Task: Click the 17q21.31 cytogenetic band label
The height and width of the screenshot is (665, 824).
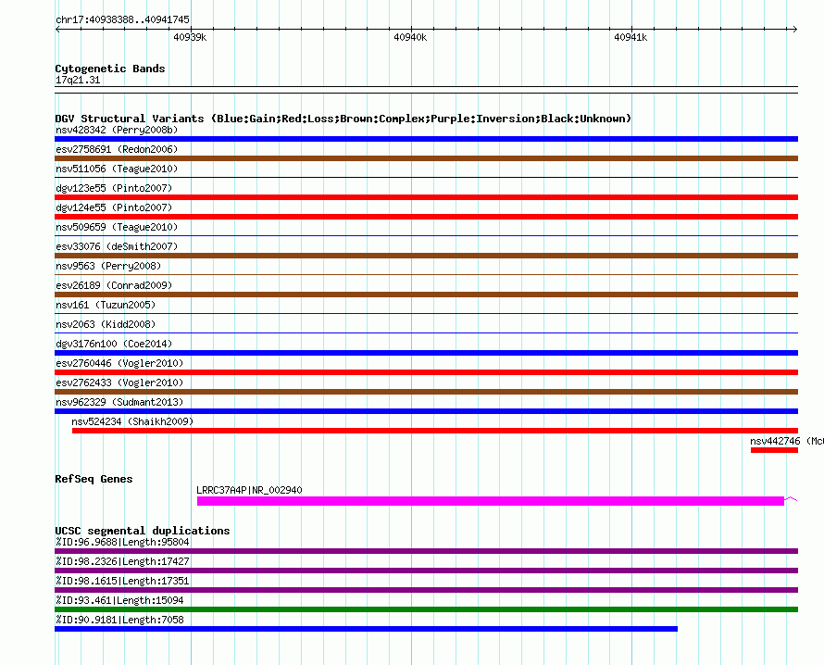Action: click(78, 80)
